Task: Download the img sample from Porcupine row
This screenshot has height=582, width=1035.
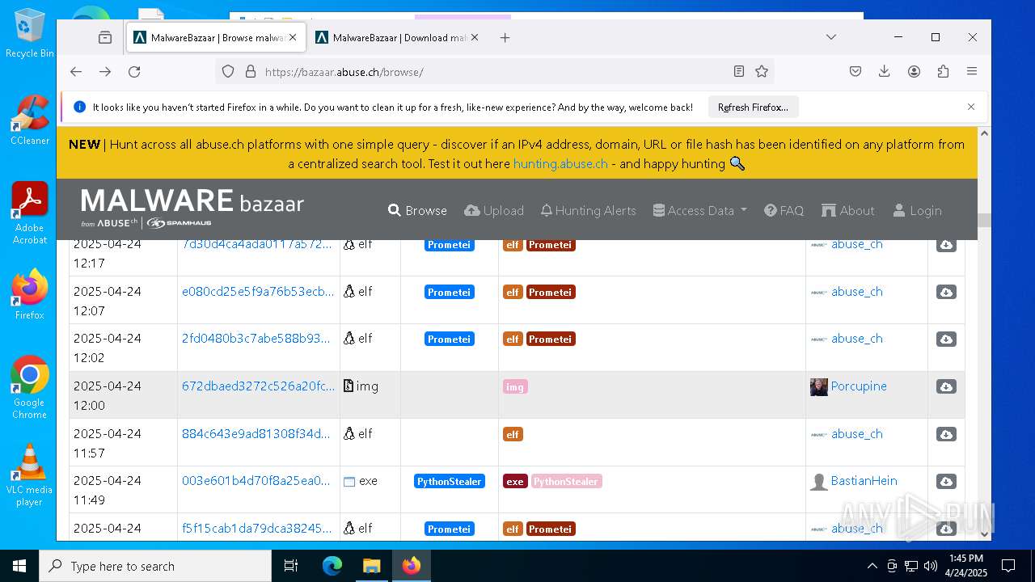Action: (x=946, y=386)
